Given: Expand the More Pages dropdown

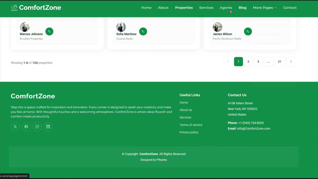Looking at the screenshot, I should (x=265, y=8).
